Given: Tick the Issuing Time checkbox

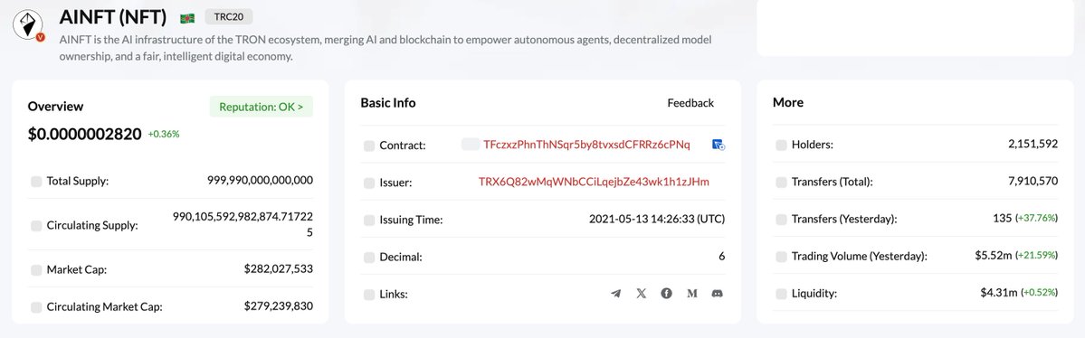Looking at the screenshot, I should 369,220.
